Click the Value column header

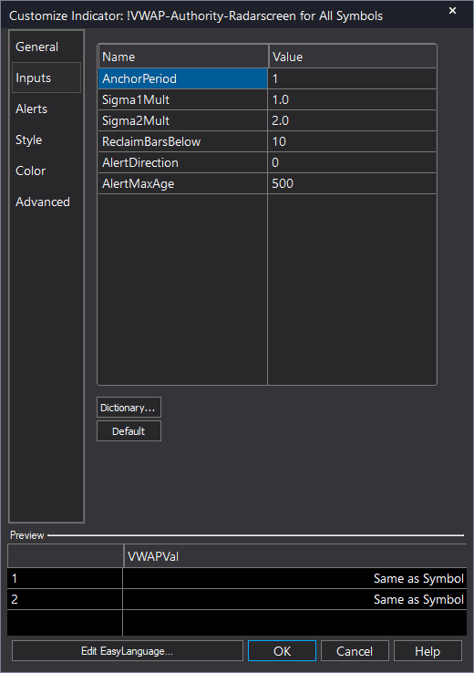tap(352, 57)
